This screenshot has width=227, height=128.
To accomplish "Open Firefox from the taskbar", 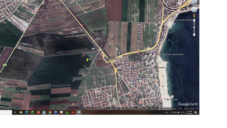I will tap(38, 112).
